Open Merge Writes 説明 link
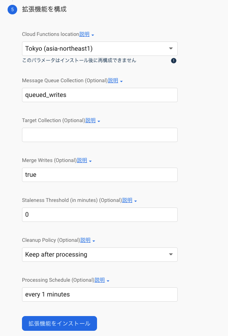This screenshot has width=228, height=336. pyautogui.click(x=82, y=160)
